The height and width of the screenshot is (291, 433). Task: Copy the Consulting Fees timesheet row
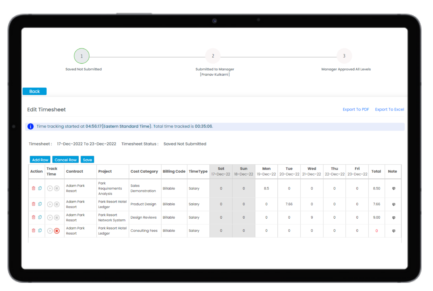tap(40, 231)
